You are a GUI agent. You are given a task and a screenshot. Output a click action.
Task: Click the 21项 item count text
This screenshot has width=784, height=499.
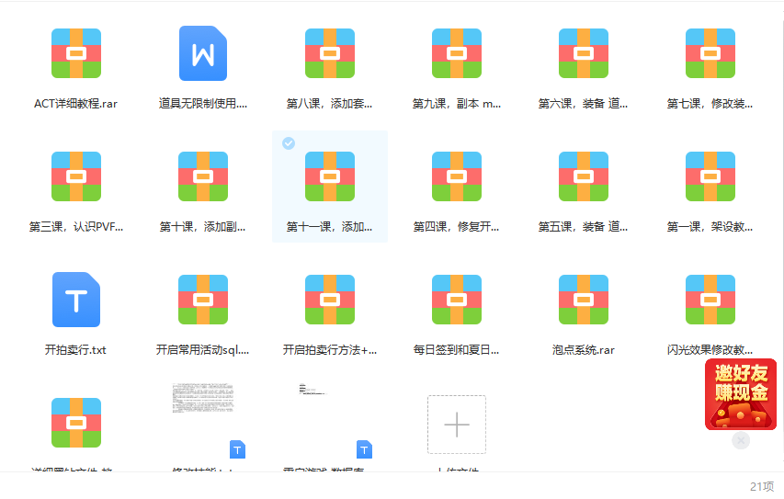click(762, 486)
